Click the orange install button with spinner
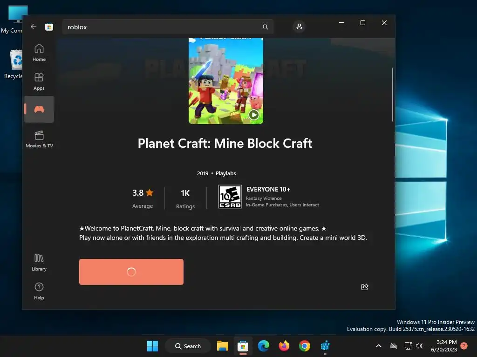 pyautogui.click(x=131, y=271)
